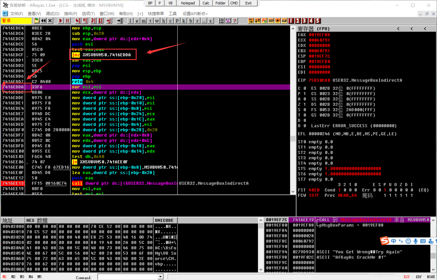Switch to memory pane M5
Screen dimensions: 437x280
point(39,277)
